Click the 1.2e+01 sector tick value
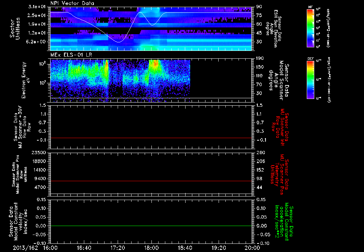The height and width of the screenshot is (252, 364). point(37,33)
